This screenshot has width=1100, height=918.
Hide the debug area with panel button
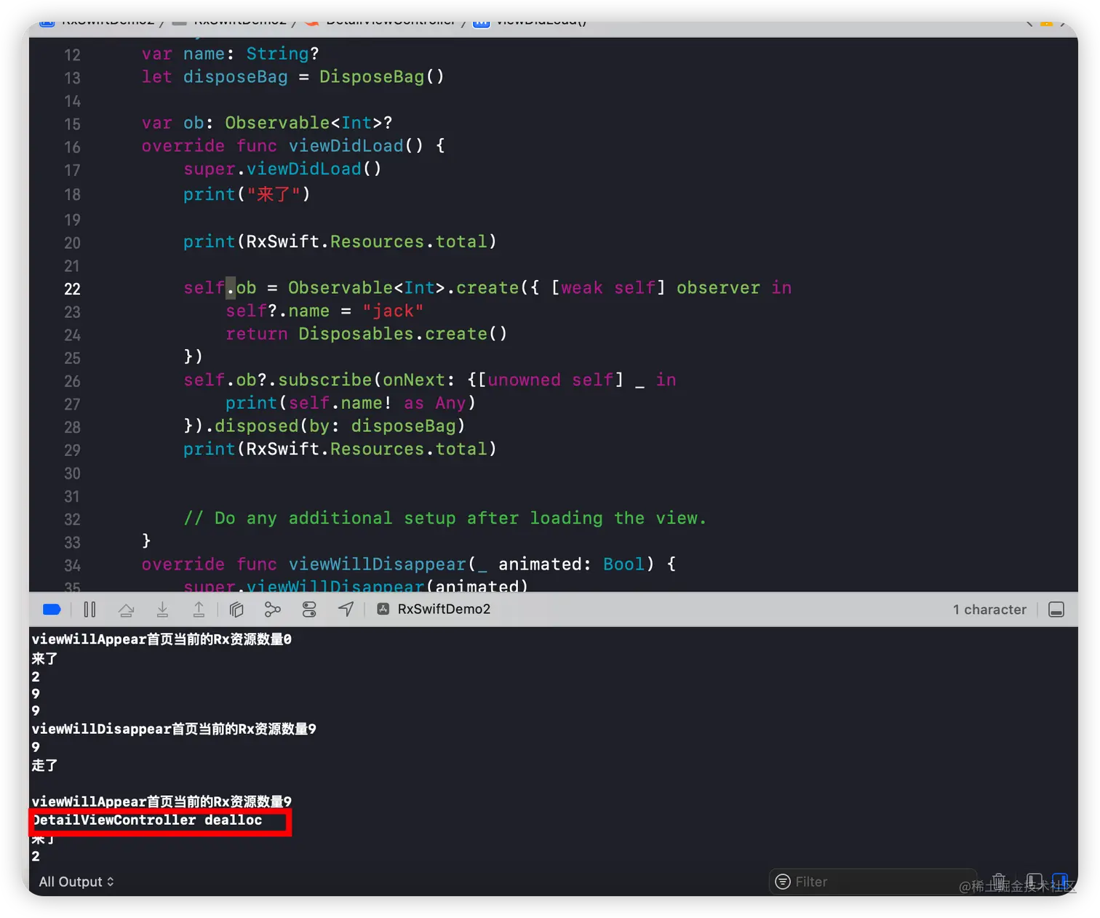click(x=1056, y=610)
